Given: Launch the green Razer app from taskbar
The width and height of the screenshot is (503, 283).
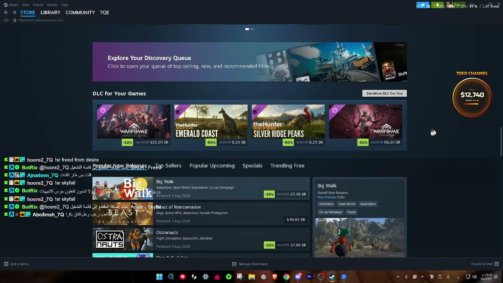Looking at the screenshot, I should (229, 277).
